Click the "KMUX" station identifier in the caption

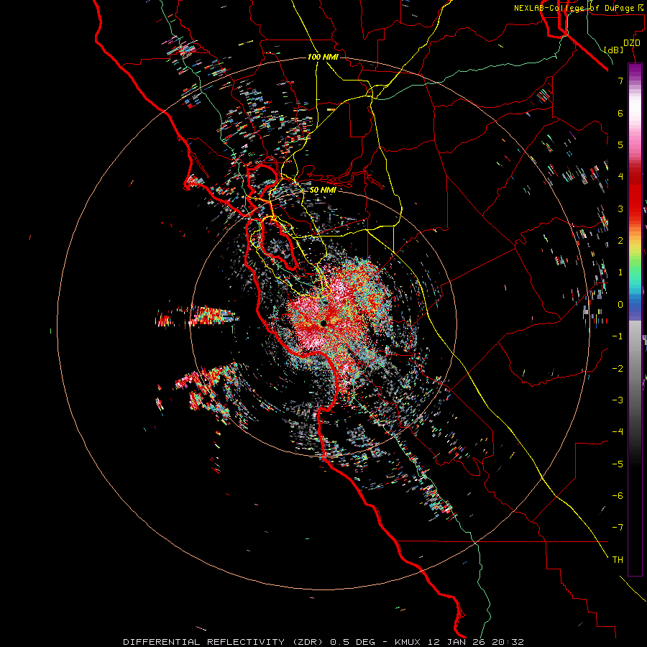tap(408, 642)
